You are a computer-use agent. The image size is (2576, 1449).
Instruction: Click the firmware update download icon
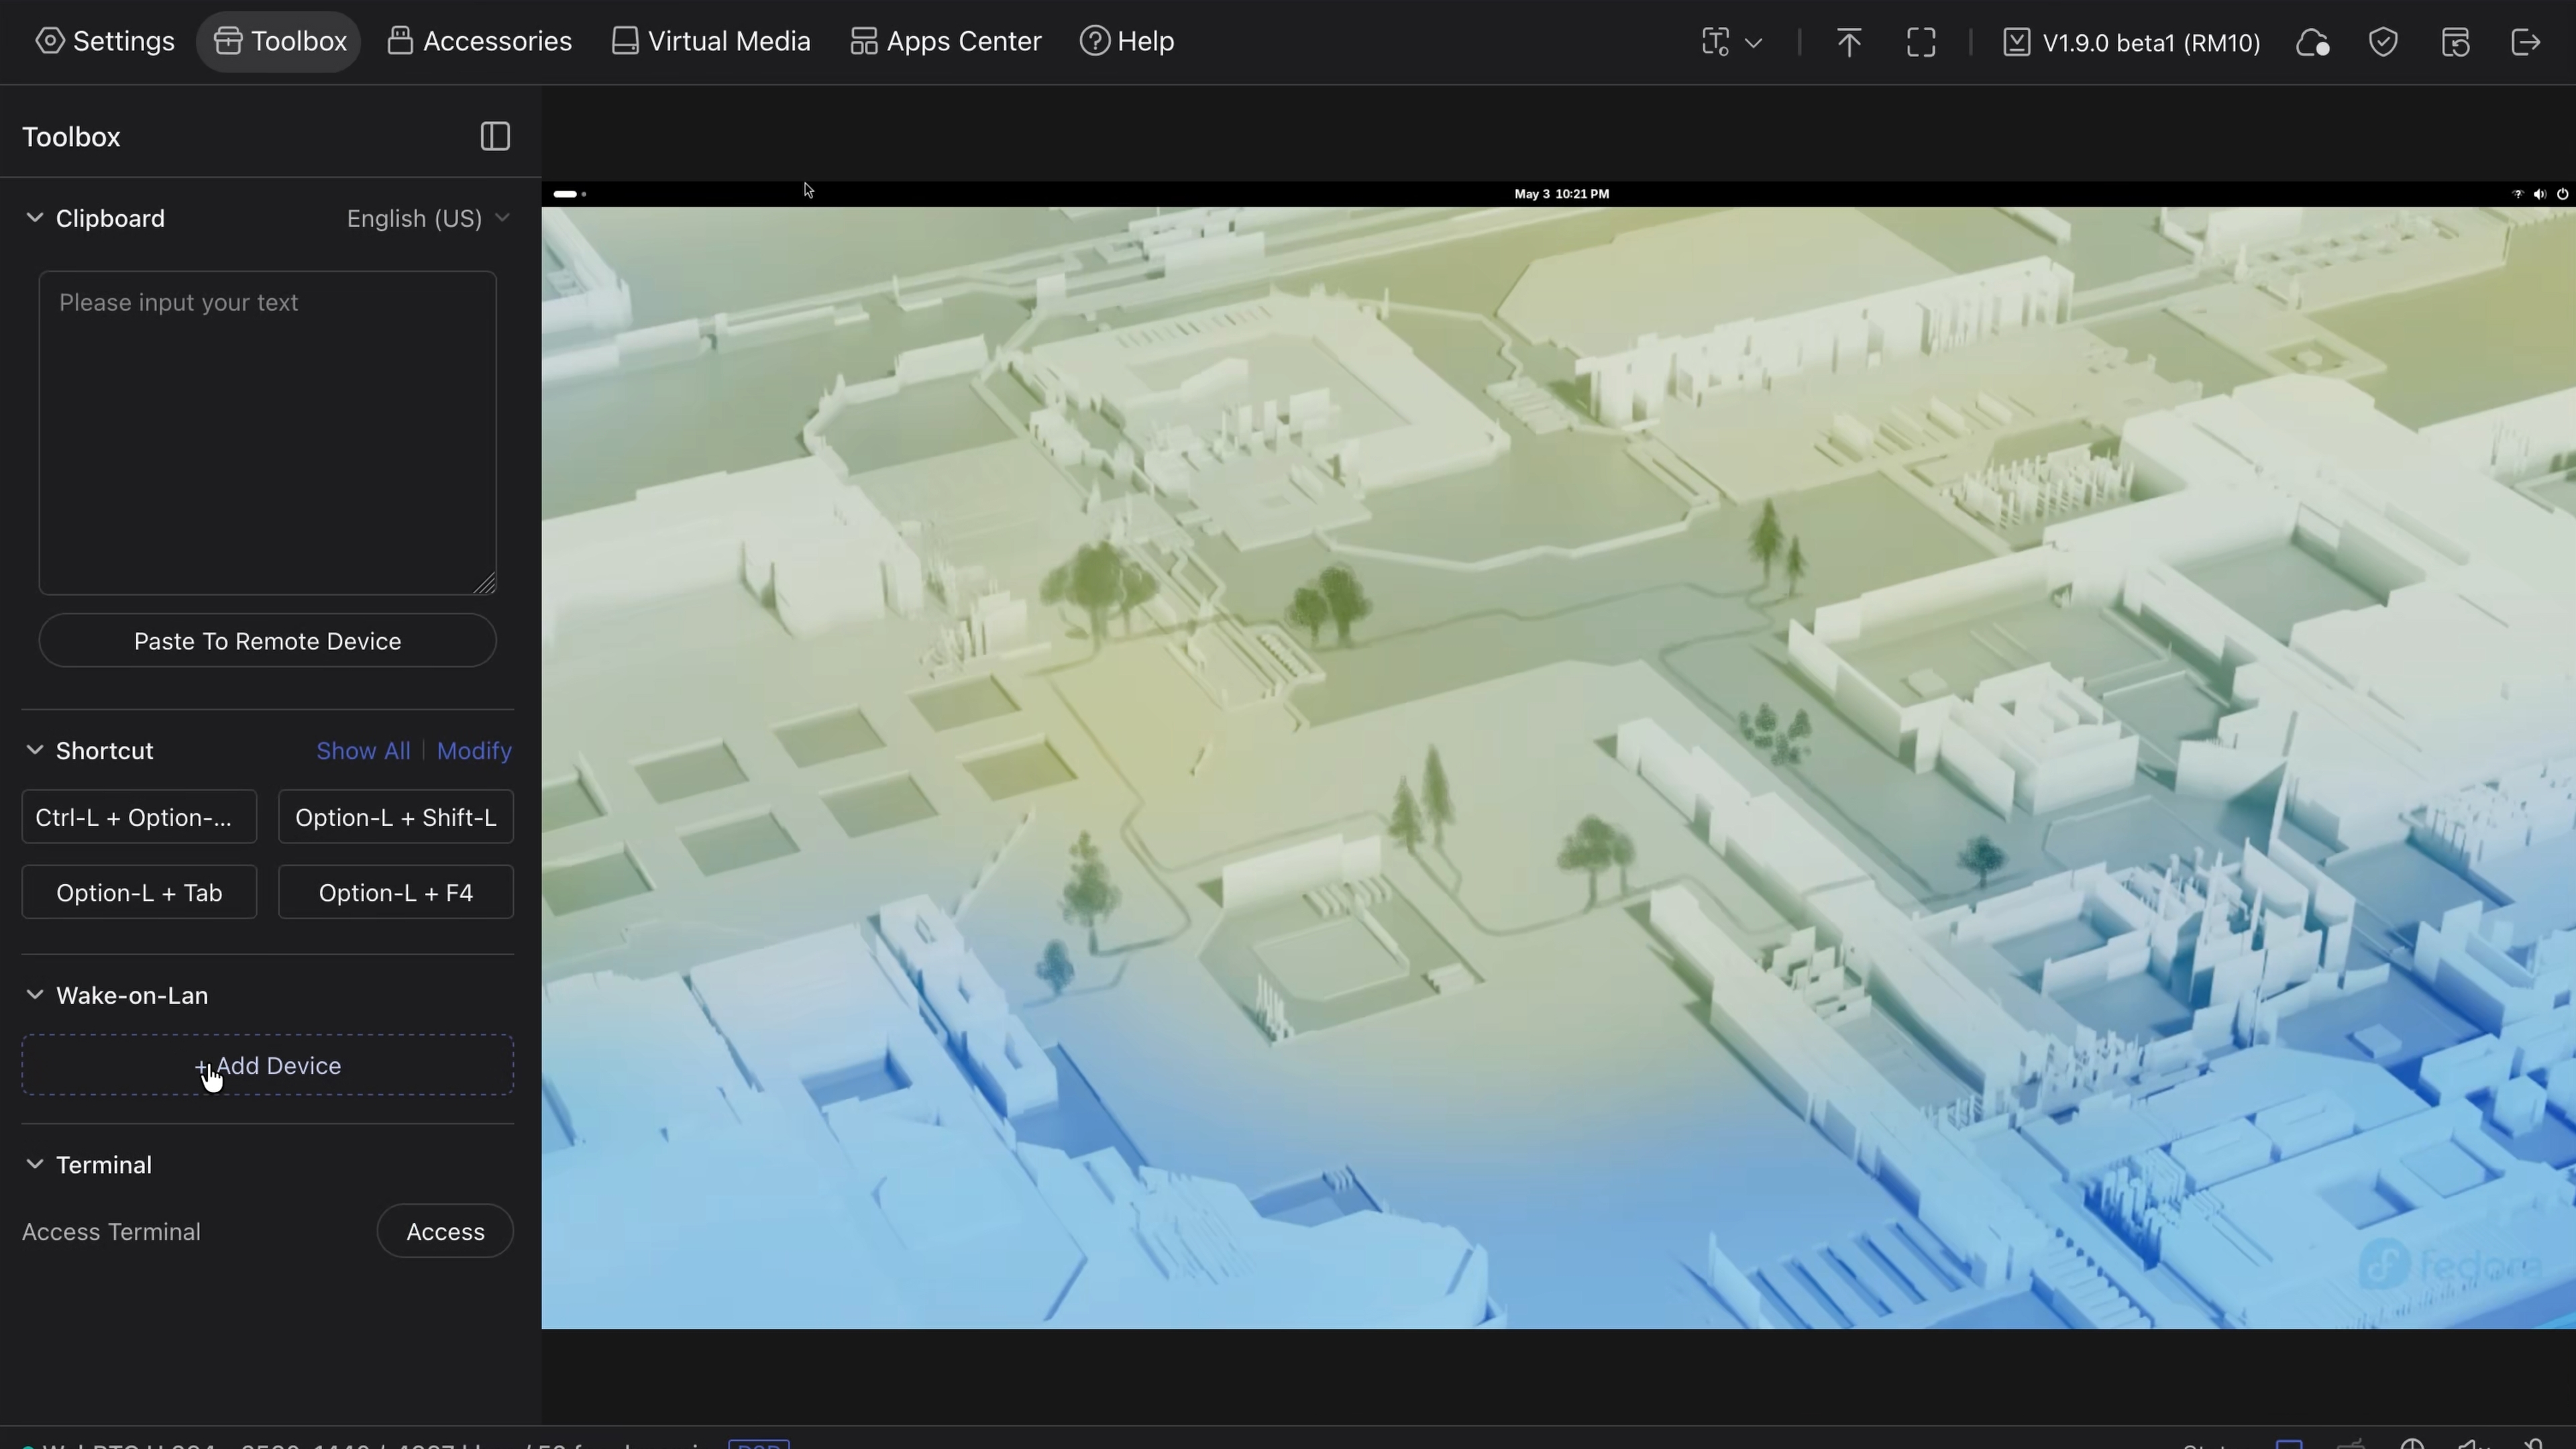[x=2016, y=42]
